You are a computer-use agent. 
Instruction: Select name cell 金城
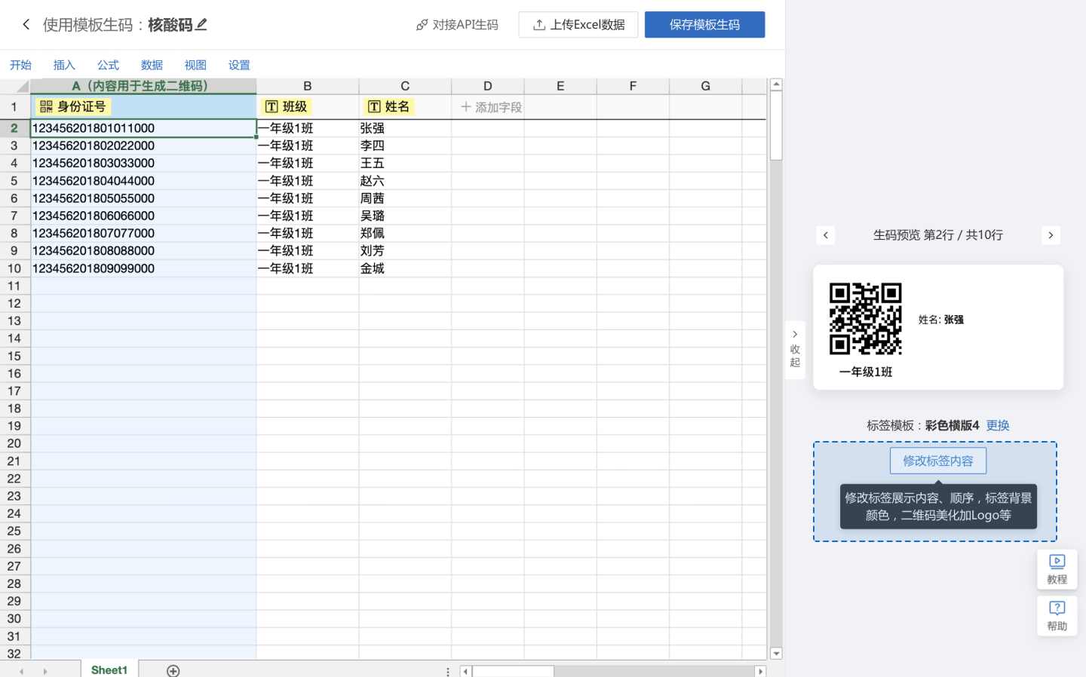[405, 268]
